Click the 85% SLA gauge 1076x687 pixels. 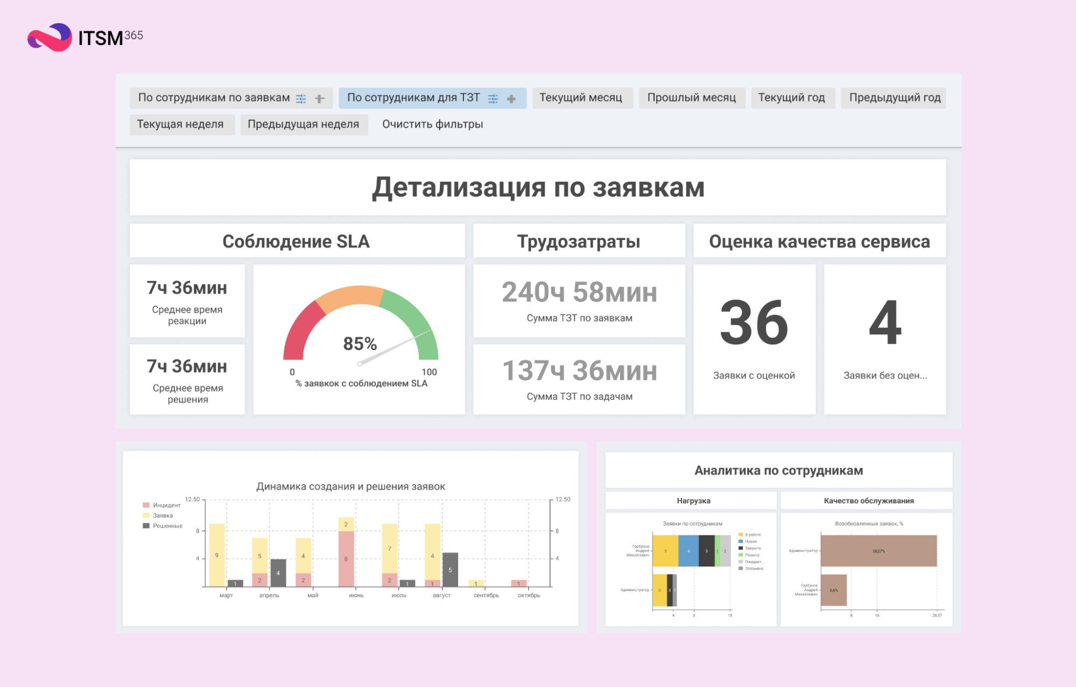360,334
